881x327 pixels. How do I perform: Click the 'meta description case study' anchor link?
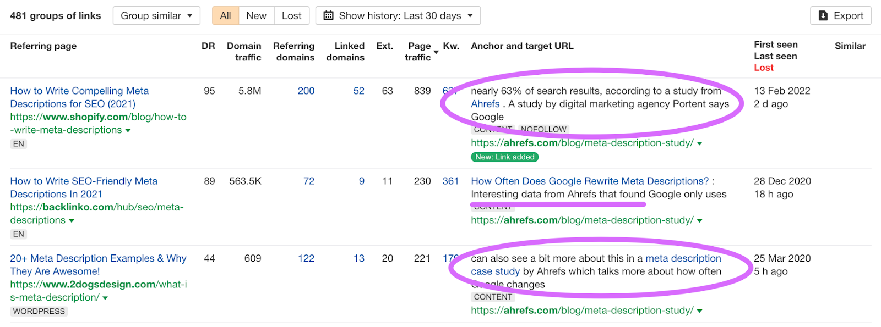[x=596, y=265]
